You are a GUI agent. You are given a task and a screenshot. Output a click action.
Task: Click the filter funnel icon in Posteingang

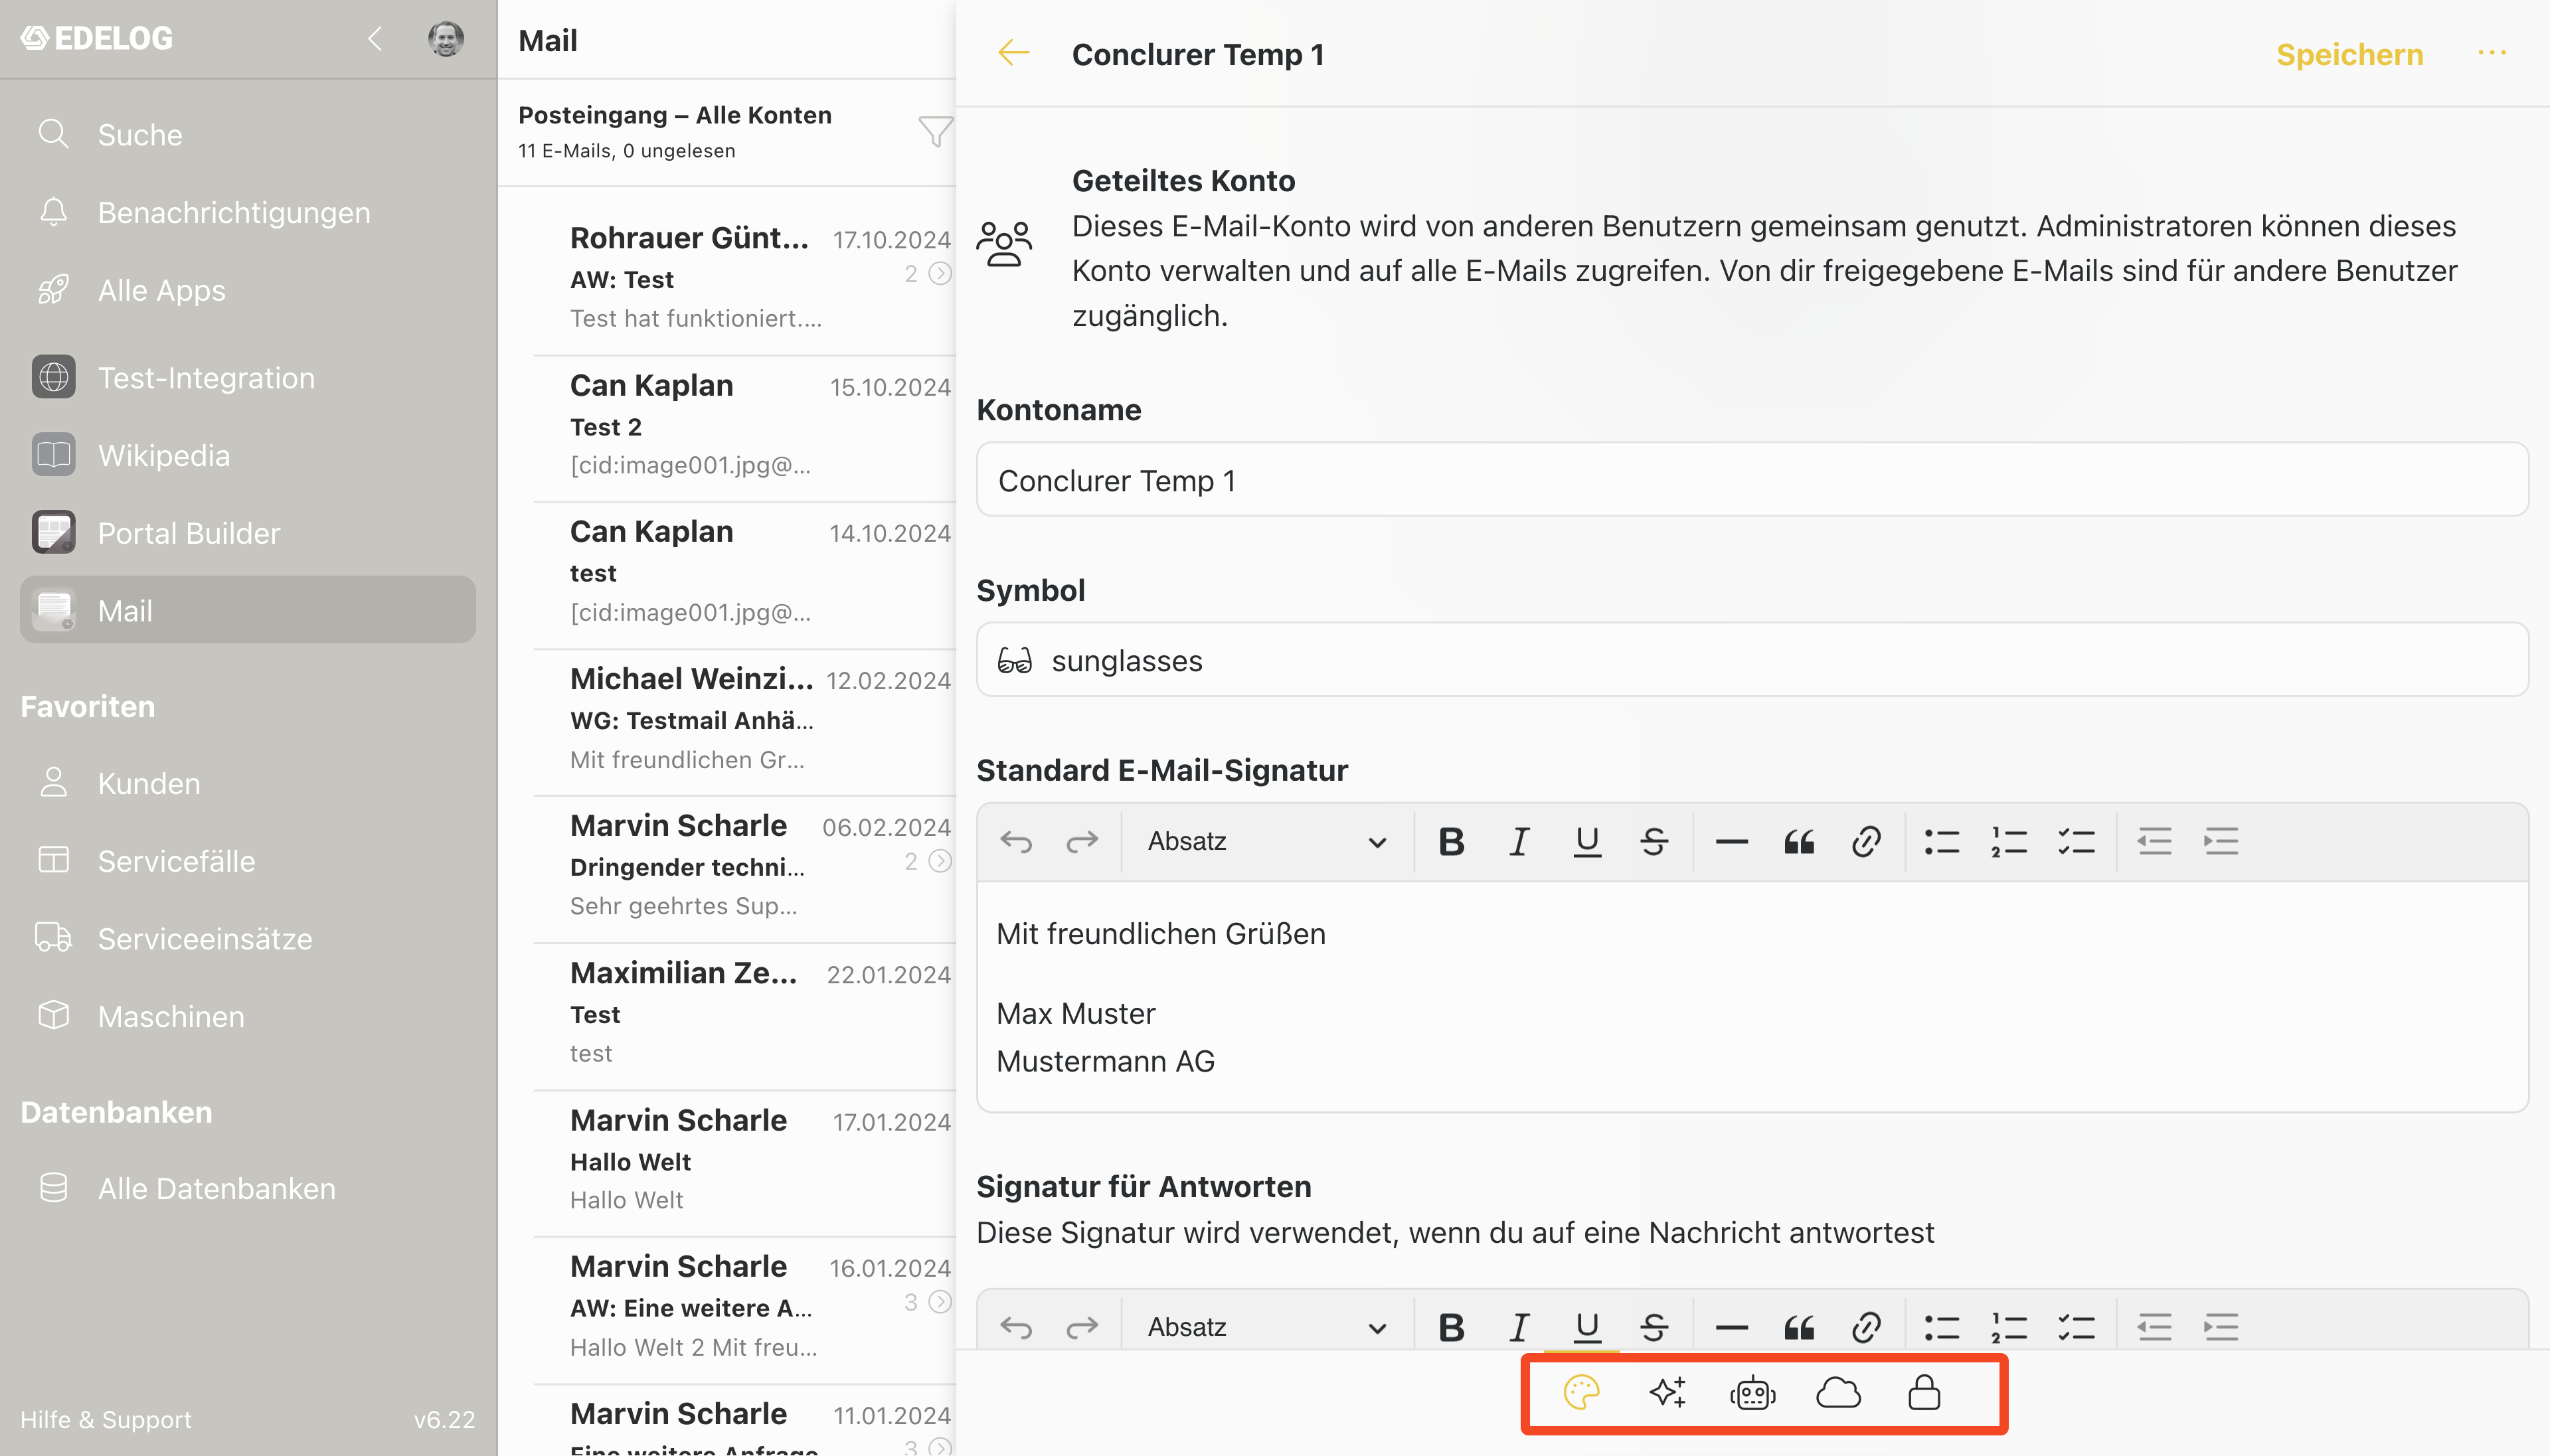tap(935, 131)
